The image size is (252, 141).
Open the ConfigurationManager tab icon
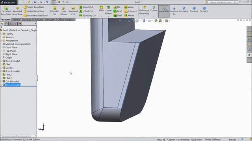(11, 23)
